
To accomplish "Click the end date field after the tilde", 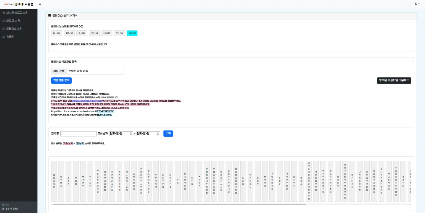I will [148, 134].
